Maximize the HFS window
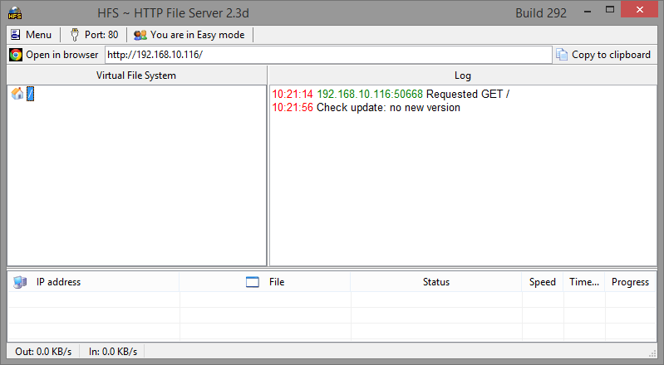The image size is (664, 365). point(610,9)
